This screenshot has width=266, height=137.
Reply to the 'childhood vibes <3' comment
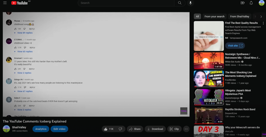[32, 48]
